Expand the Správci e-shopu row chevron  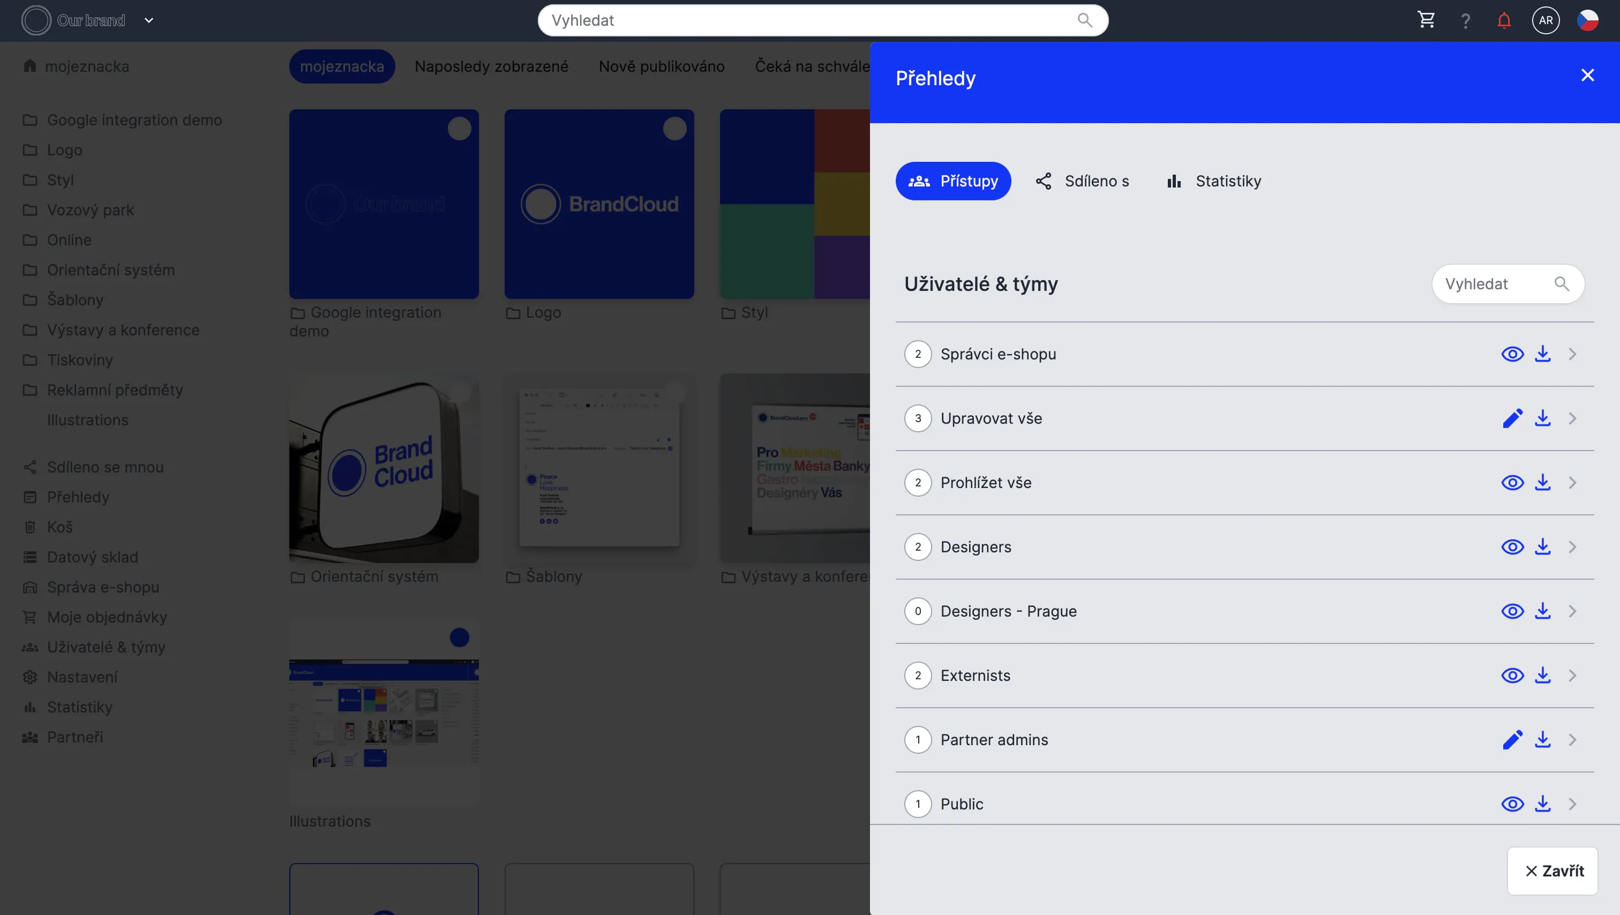point(1572,354)
